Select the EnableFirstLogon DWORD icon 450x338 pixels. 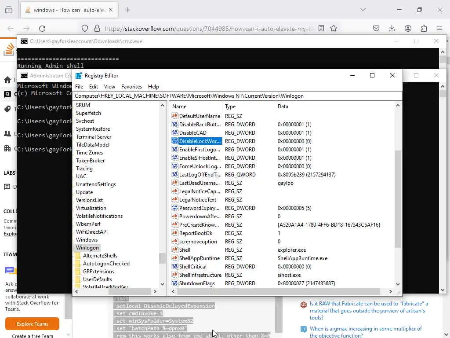175,149
